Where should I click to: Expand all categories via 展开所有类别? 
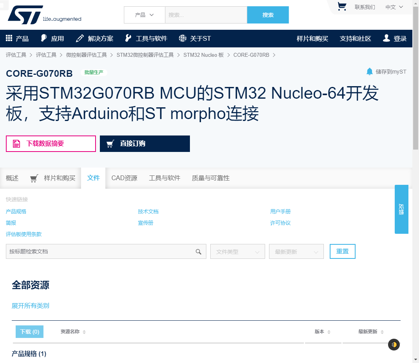tap(31, 305)
